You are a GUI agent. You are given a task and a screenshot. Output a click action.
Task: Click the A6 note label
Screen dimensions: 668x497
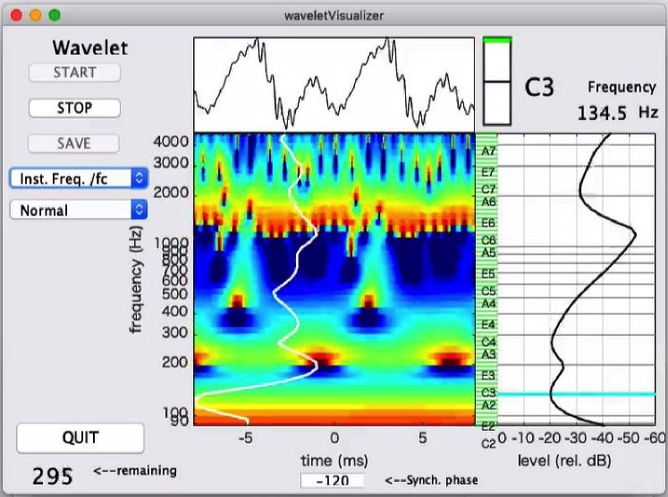(x=488, y=201)
